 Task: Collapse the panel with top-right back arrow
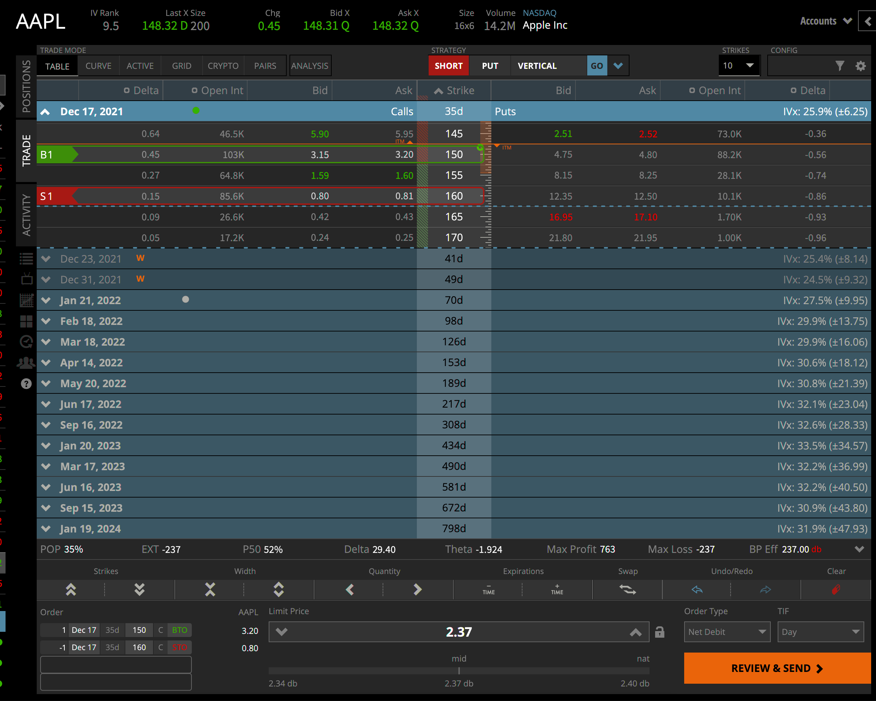click(867, 21)
